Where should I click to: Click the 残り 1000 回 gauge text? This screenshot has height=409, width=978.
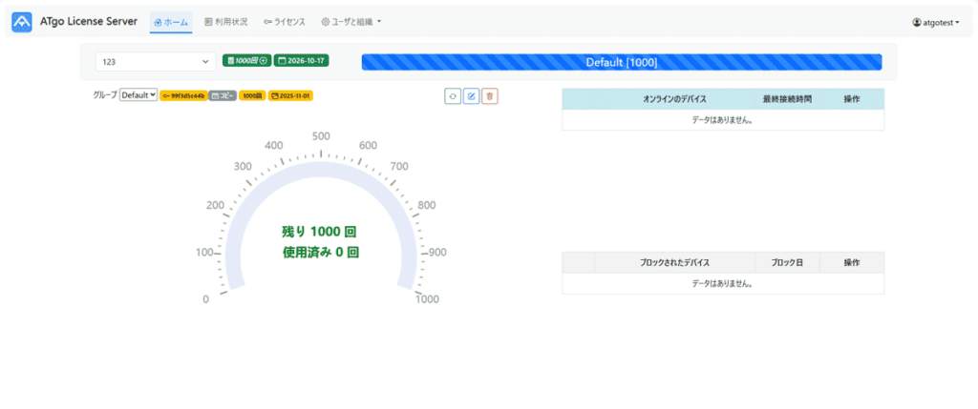[320, 232]
